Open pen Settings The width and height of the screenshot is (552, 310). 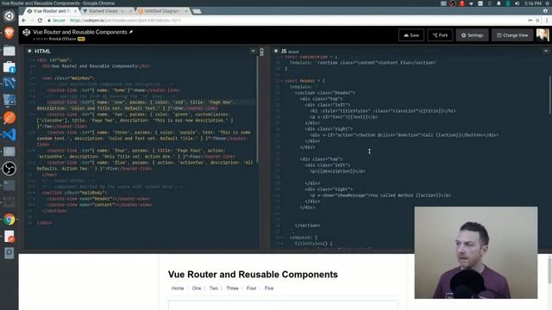[472, 35]
